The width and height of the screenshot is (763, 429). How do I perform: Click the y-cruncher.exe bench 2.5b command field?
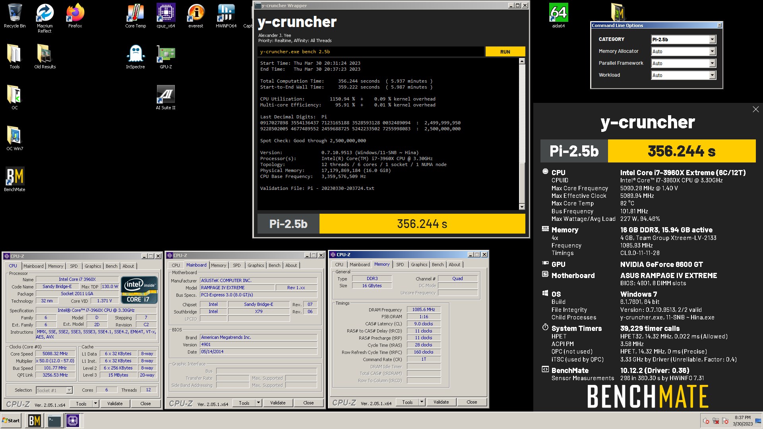pos(370,52)
